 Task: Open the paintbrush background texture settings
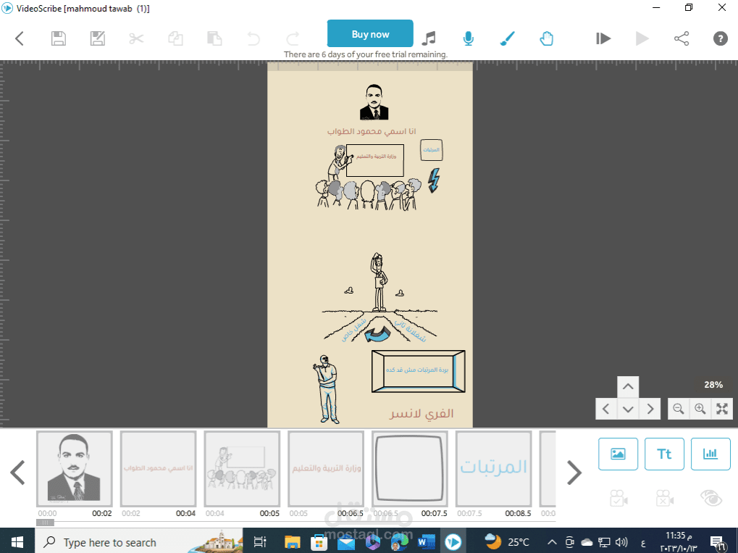tap(508, 38)
